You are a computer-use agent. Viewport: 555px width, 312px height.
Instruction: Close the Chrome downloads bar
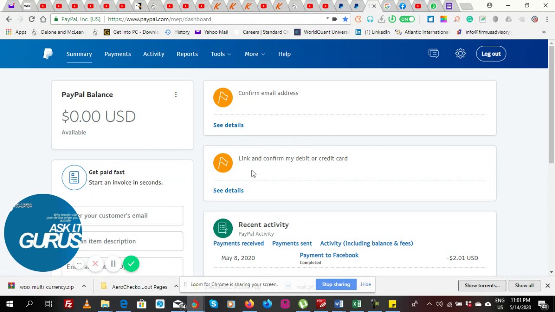(x=547, y=286)
